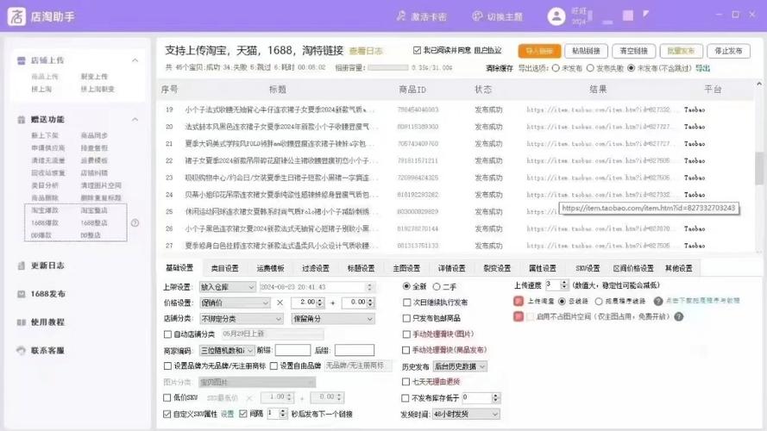Click the 粘贴链接 button

(x=586, y=51)
